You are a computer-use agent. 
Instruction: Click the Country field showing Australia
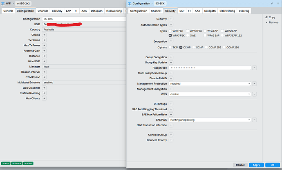point(84,30)
